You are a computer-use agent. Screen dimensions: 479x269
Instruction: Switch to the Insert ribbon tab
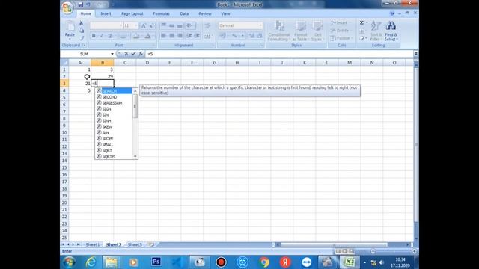coord(106,13)
